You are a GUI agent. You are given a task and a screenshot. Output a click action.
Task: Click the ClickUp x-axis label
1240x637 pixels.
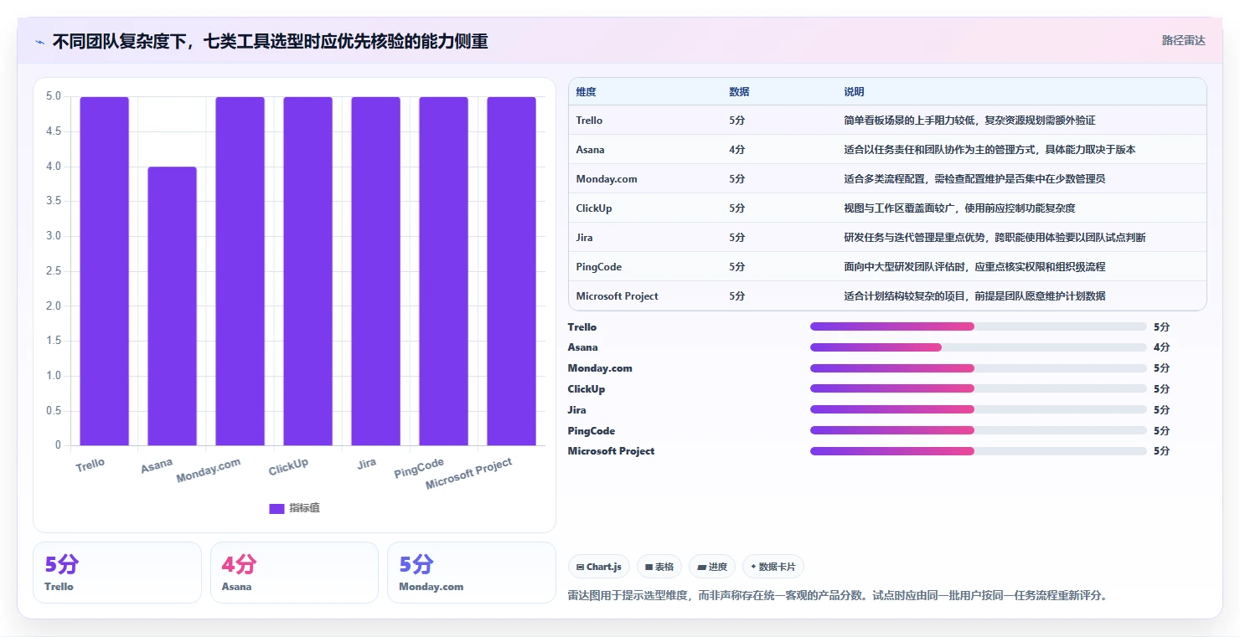(x=288, y=466)
